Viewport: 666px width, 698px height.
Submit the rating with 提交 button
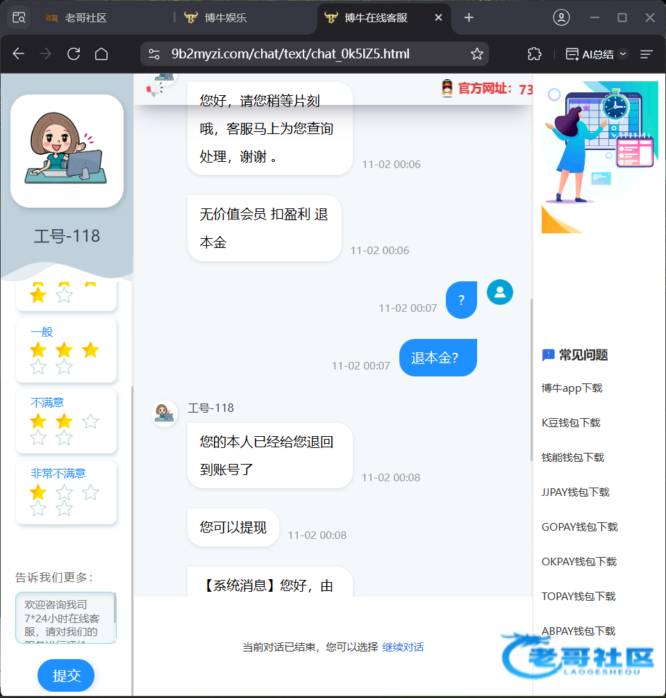[66, 676]
